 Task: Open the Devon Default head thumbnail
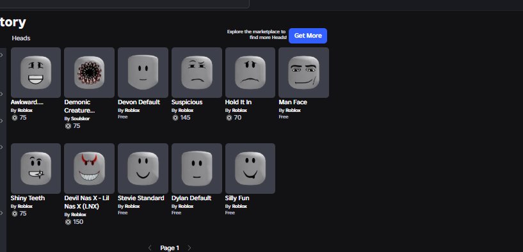143,72
